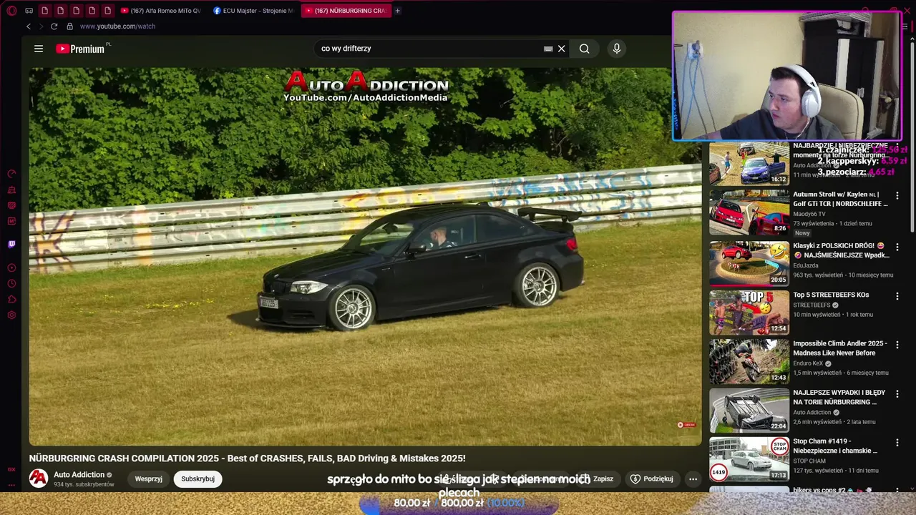Image resolution: width=916 pixels, height=515 pixels.
Task: Subscribe with the Subskrybuj button
Action: click(198, 479)
